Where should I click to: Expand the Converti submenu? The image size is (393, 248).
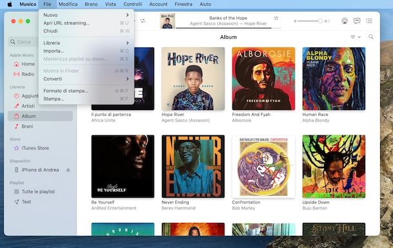[x=86, y=79]
